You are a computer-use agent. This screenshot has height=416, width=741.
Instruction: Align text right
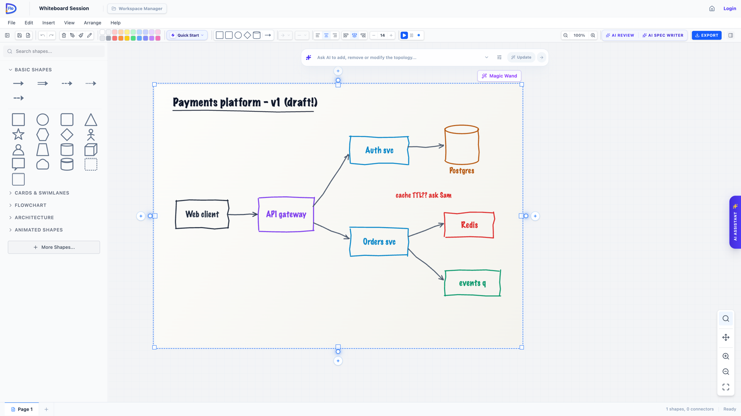pos(335,35)
